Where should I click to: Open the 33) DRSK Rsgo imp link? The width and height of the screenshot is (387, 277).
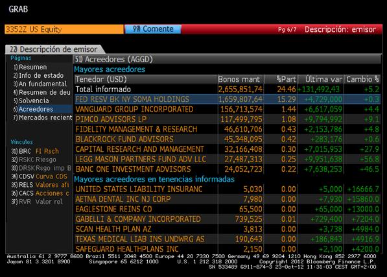tap(41, 168)
